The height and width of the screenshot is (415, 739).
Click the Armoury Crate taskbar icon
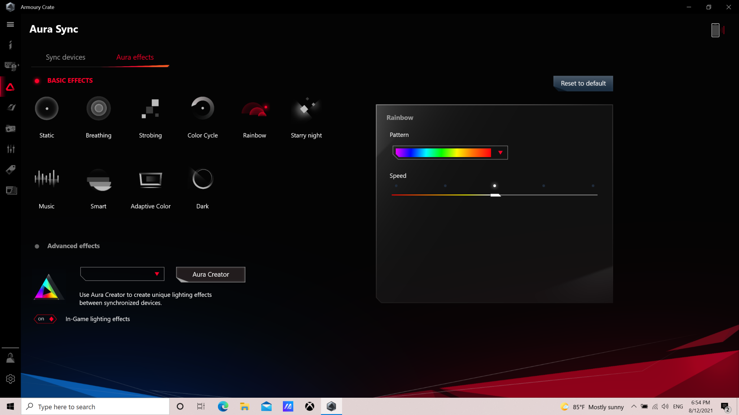pos(331,407)
